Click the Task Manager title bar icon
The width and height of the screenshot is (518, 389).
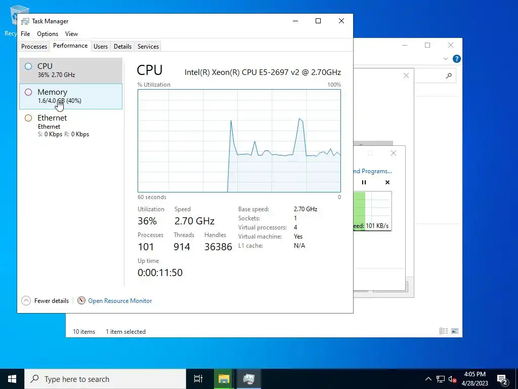tap(25, 21)
